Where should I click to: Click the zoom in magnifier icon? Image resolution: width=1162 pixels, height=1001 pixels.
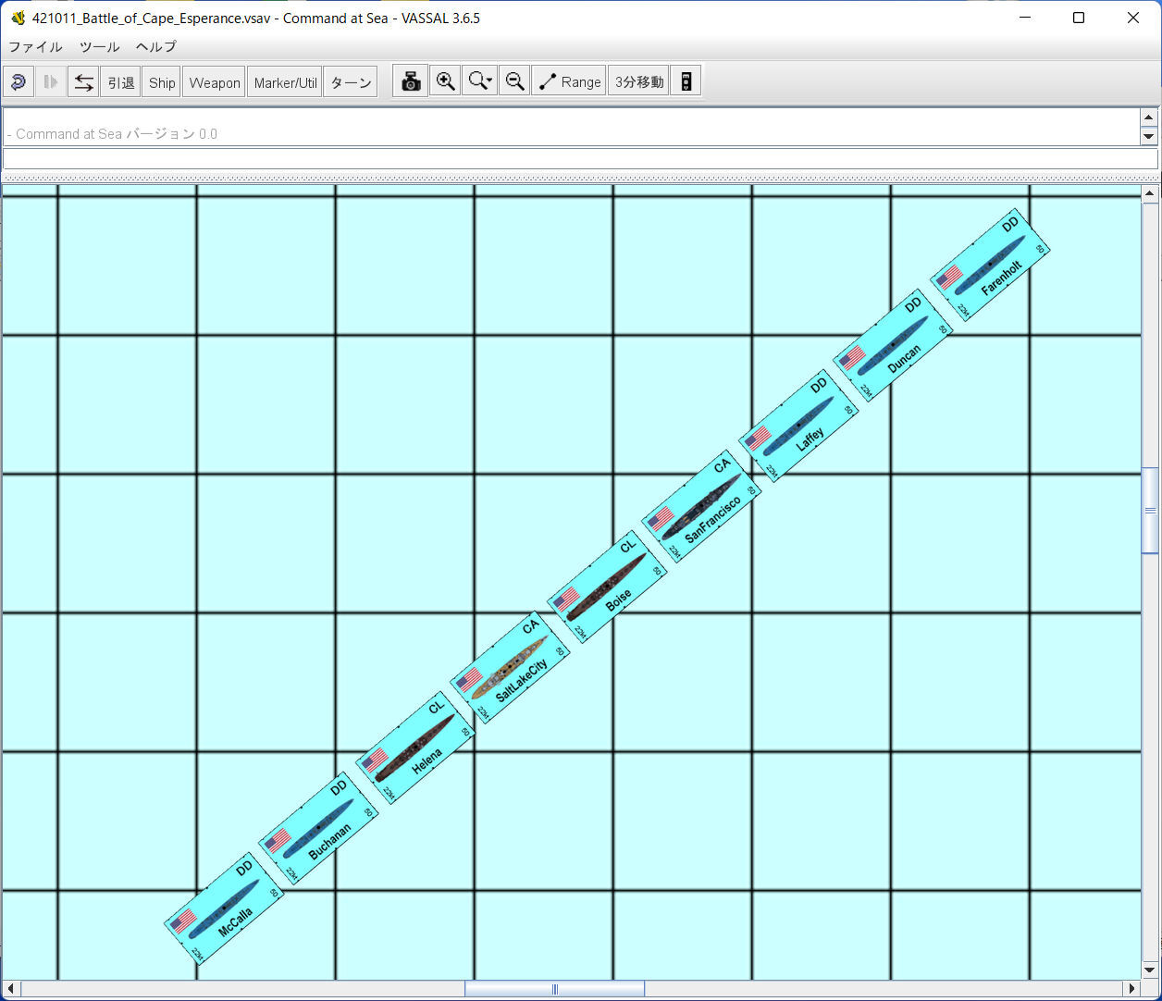[x=445, y=81]
